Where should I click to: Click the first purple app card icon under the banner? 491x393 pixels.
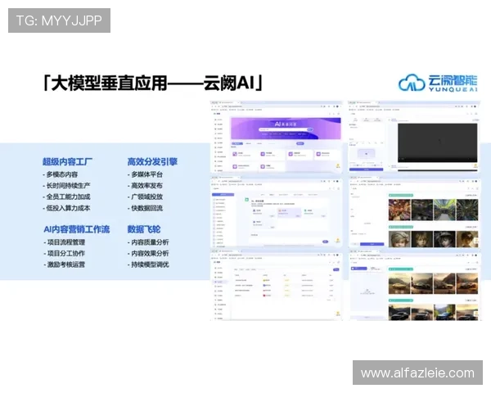click(x=235, y=154)
